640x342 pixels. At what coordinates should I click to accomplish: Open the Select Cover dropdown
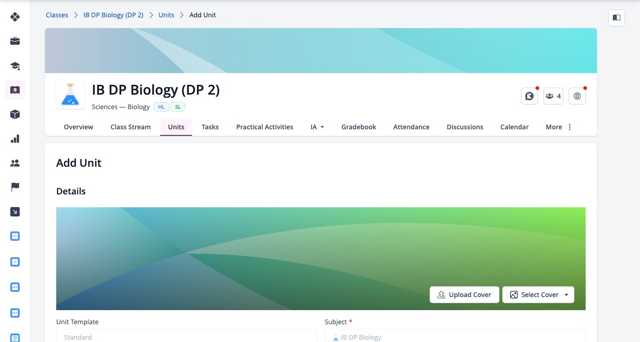538,295
